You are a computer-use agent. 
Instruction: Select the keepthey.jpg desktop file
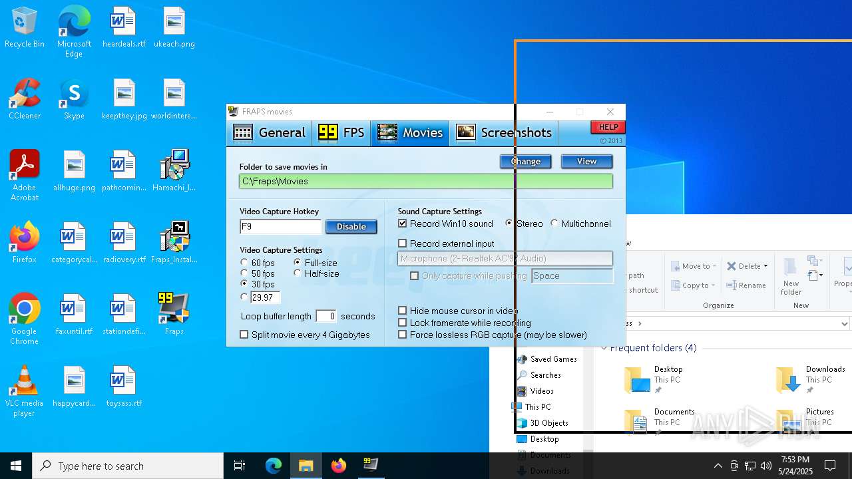click(x=124, y=100)
